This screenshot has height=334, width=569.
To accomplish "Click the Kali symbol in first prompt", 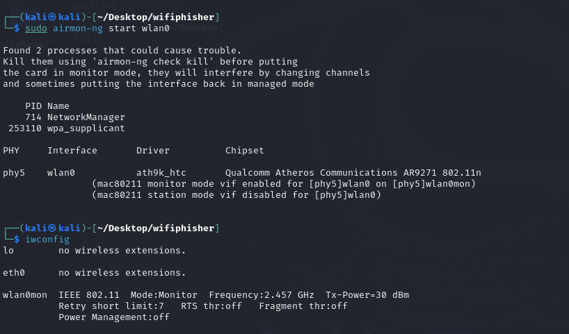I will pos(52,17).
